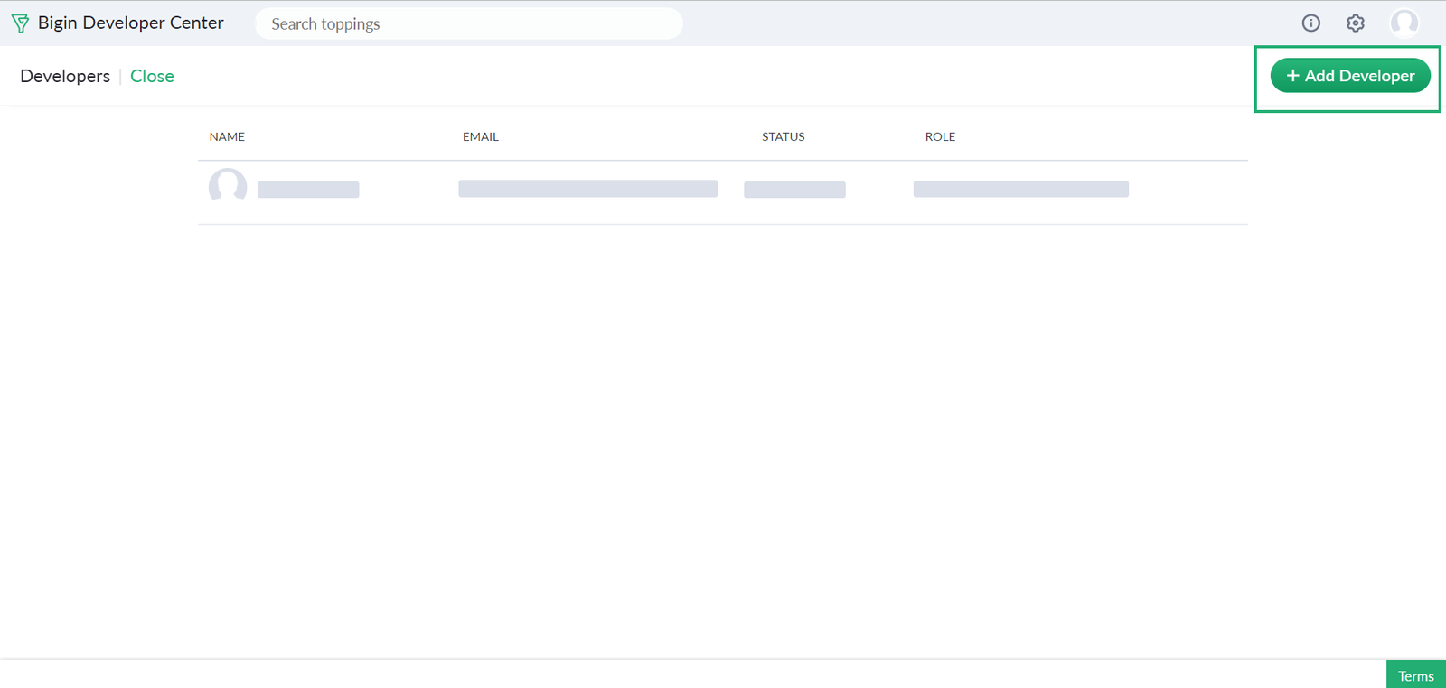Click the EMAIL column header
Viewport: 1446px width, 688px height.
(480, 137)
